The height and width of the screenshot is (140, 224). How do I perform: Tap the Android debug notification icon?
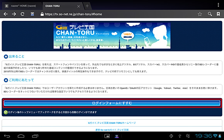(171, 136)
